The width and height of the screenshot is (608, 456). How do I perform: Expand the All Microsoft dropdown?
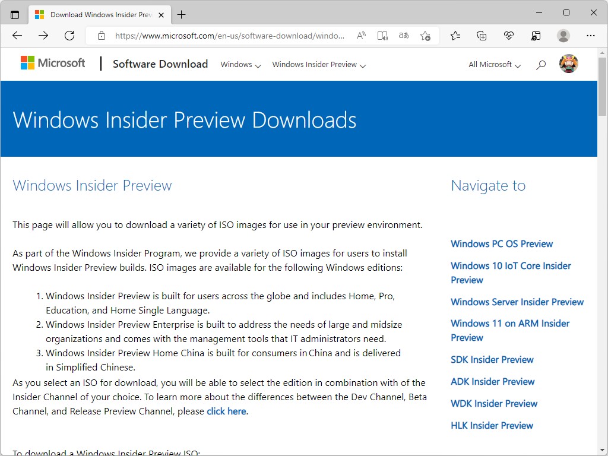pyautogui.click(x=495, y=65)
